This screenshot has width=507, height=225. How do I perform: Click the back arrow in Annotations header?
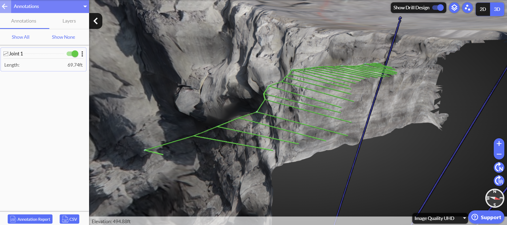[x=5, y=6]
